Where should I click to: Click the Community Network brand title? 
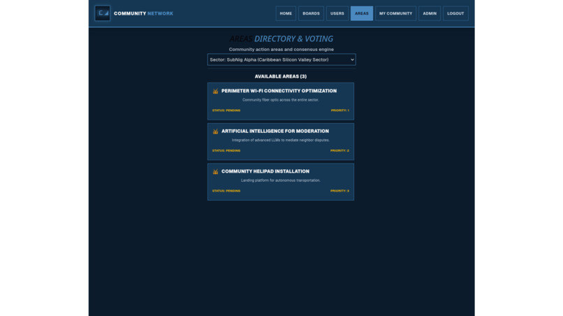coord(144,13)
